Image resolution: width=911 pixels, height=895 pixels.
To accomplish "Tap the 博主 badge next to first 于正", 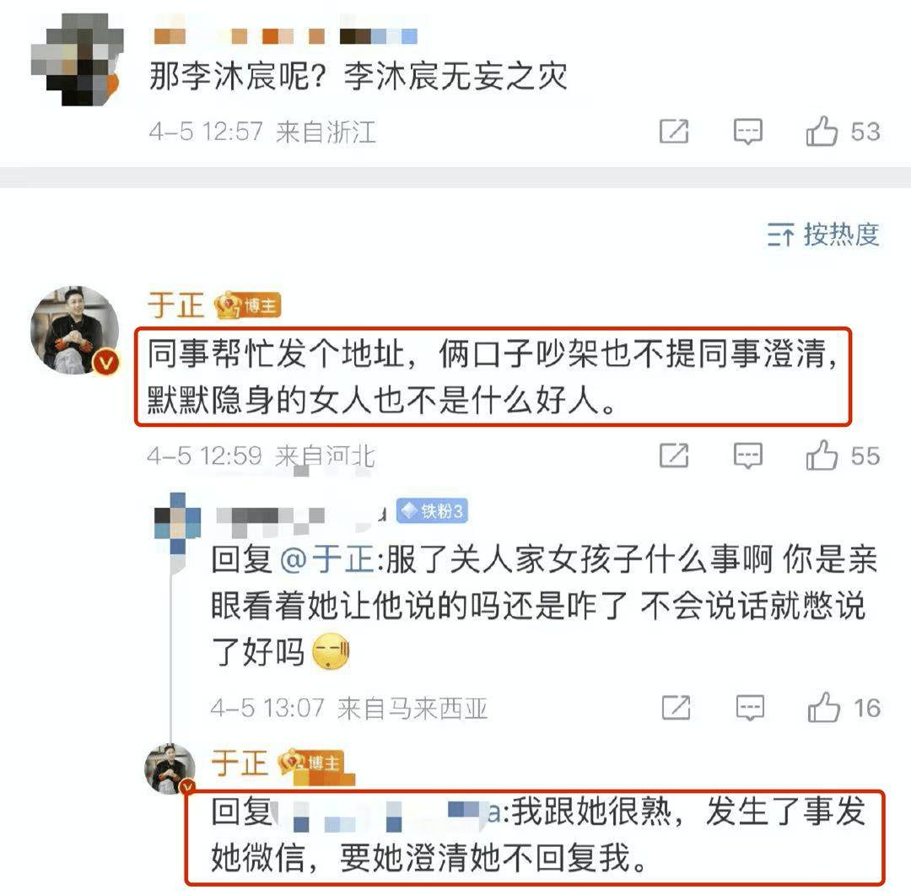I will click(x=248, y=305).
